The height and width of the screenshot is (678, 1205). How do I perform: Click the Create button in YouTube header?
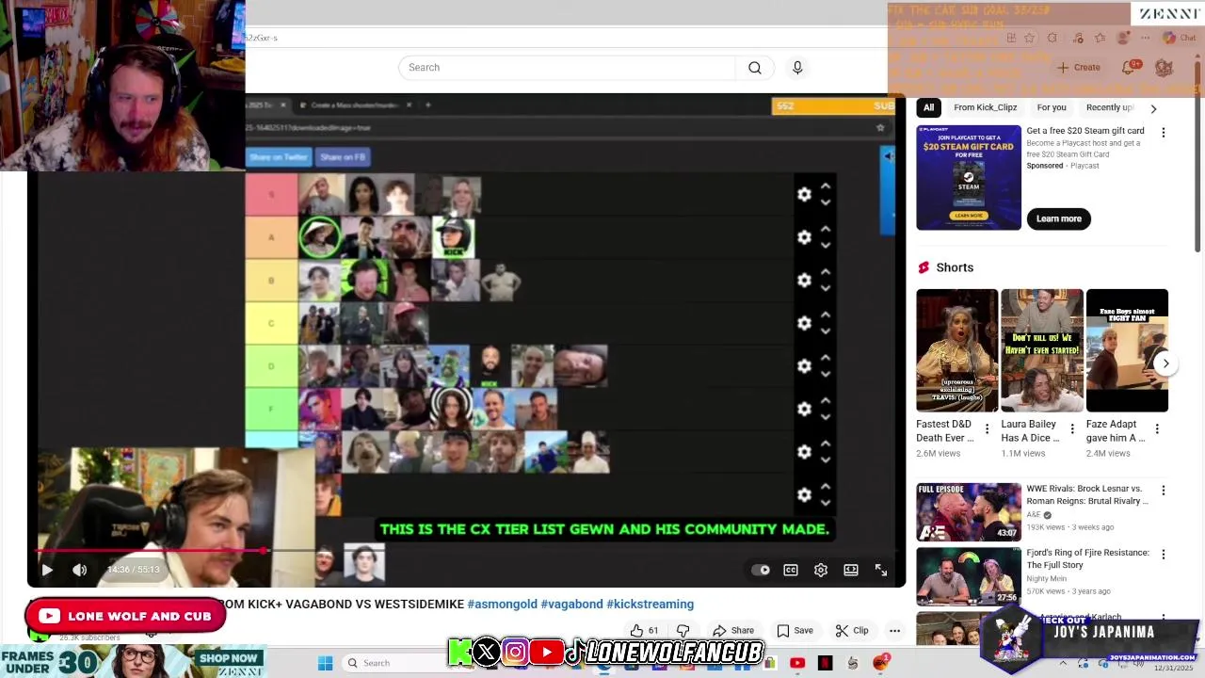click(x=1079, y=68)
